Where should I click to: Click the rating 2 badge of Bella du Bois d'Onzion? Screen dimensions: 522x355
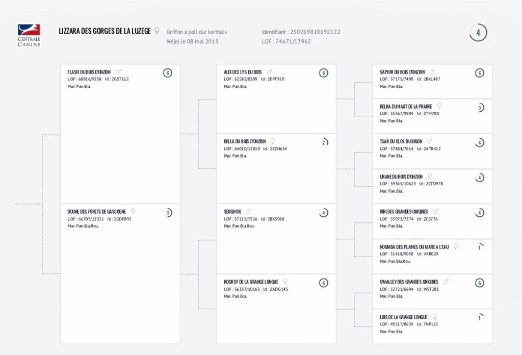coord(324,142)
